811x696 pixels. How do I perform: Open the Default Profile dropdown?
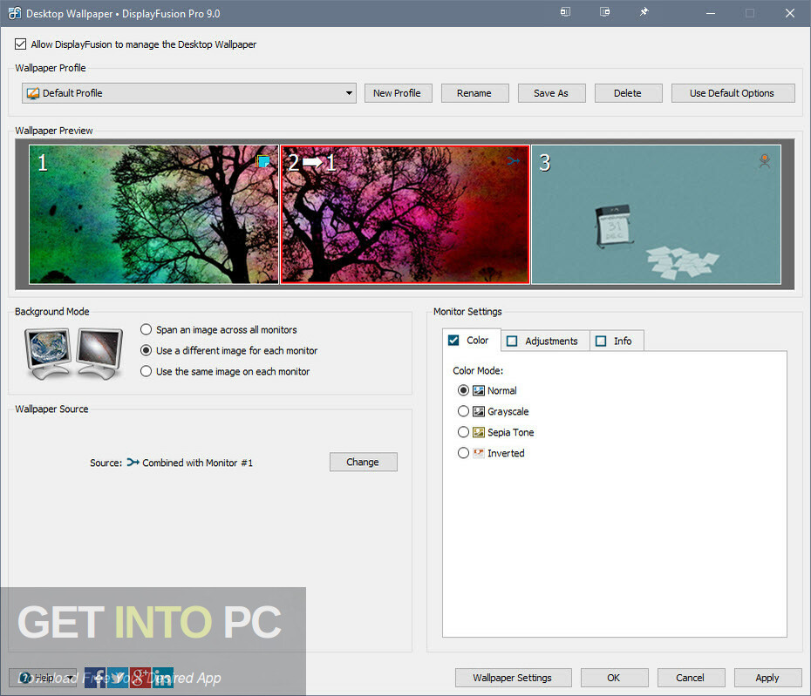pyautogui.click(x=188, y=93)
